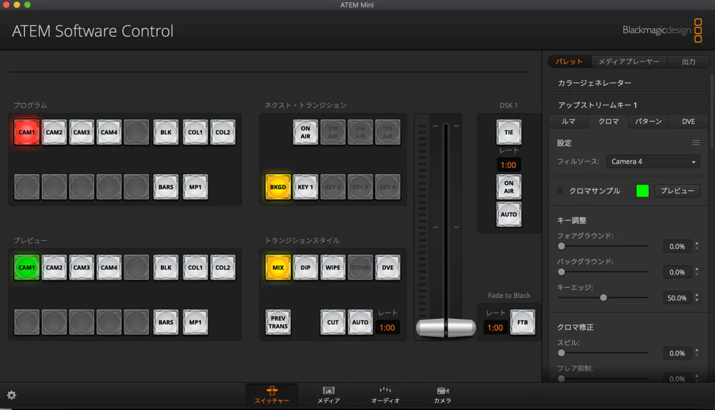The height and width of the screenshot is (410, 715).
Task: Select the green CAM1 preview button
Action: coord(27,268)
